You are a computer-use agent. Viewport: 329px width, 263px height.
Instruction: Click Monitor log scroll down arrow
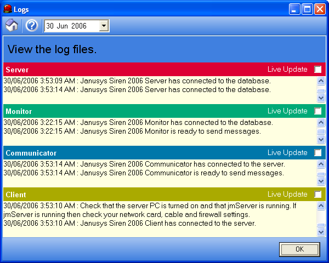click(x=321, y=139)
